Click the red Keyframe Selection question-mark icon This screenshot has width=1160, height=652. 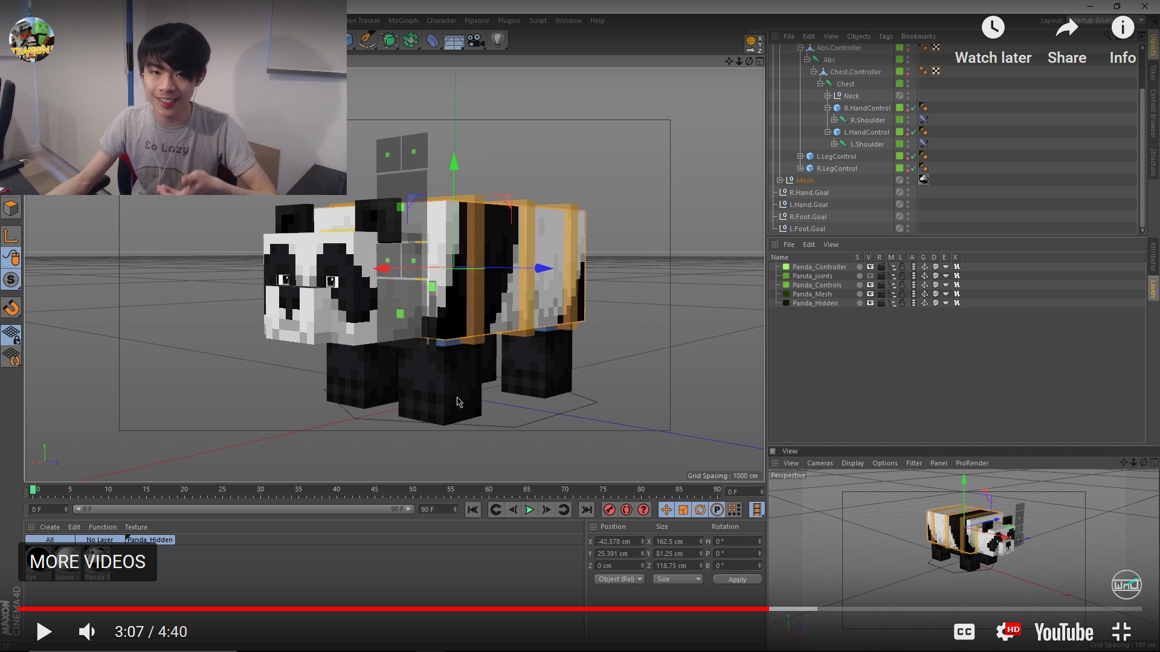click(643, 510)
